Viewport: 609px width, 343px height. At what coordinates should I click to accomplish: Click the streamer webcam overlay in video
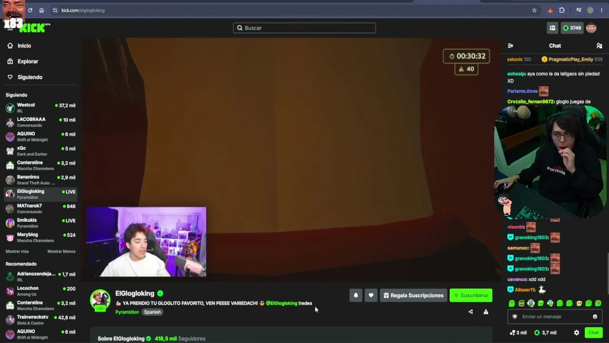pos(146,242)
